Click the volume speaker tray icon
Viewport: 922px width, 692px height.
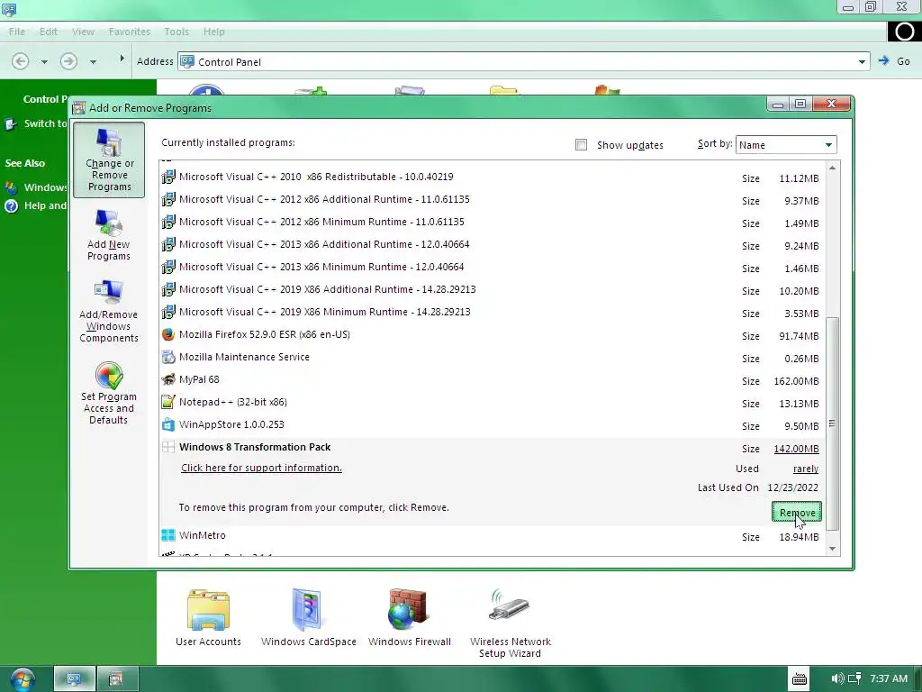838,679
